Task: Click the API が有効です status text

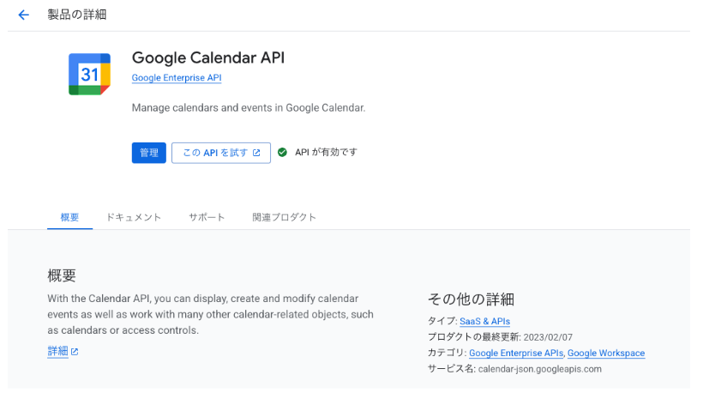Action: pyautogui.click(x=326, y=153)
